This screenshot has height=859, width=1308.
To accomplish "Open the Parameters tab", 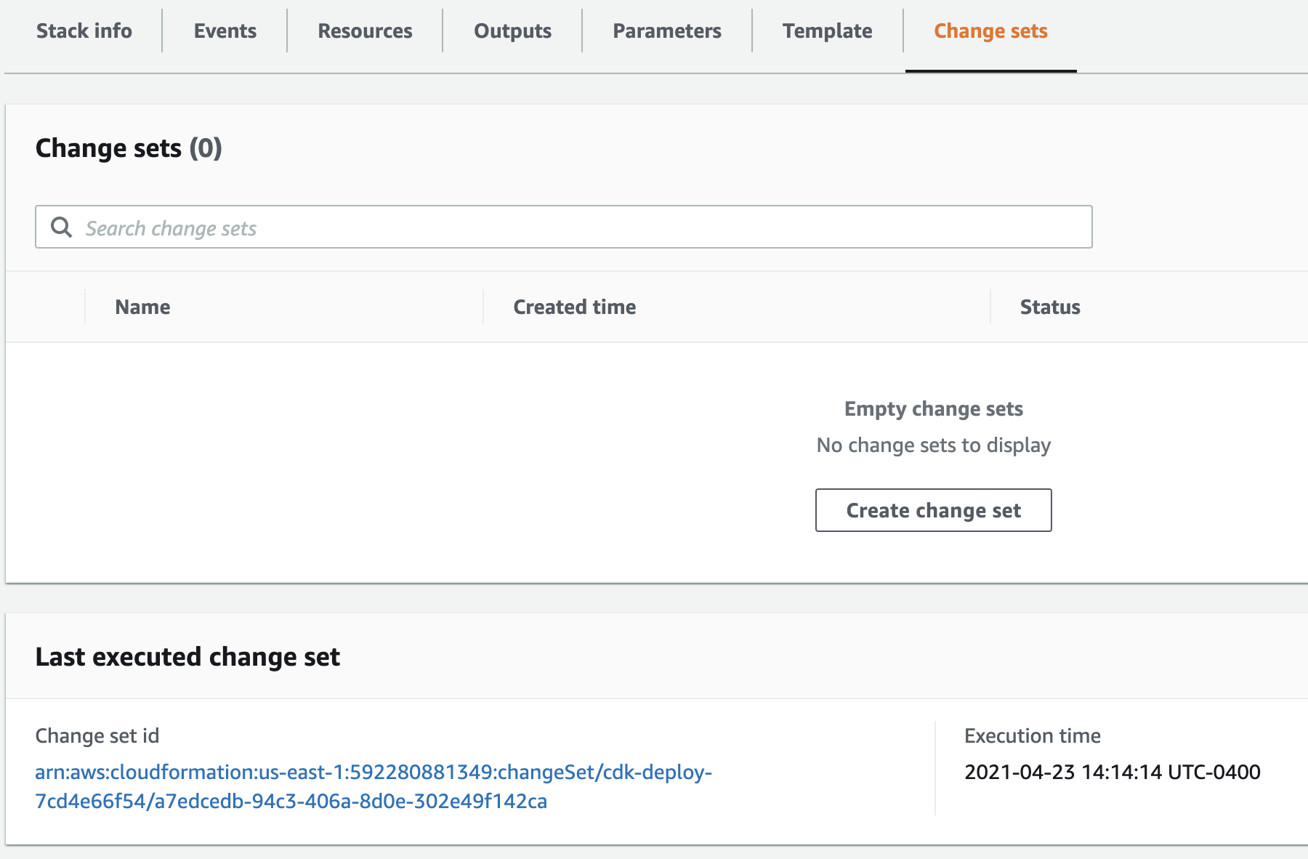I will click(x=667, y=31).
